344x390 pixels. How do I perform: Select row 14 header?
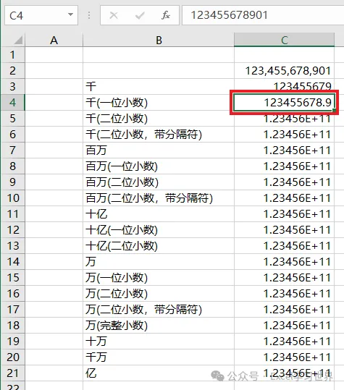click(13, 262)
